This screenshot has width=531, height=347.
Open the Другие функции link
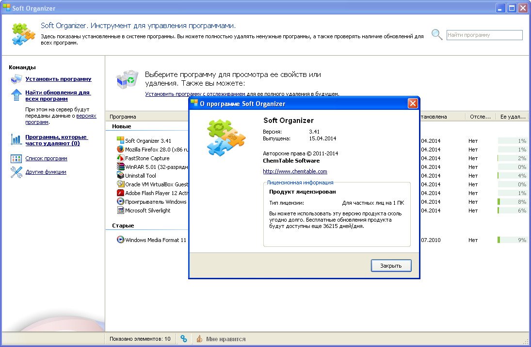(x=46, y=172)
